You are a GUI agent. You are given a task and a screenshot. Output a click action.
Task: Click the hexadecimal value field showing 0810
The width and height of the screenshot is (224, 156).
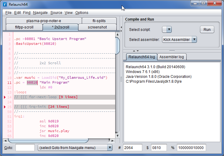pyautogui.click(x=159, y=148)
